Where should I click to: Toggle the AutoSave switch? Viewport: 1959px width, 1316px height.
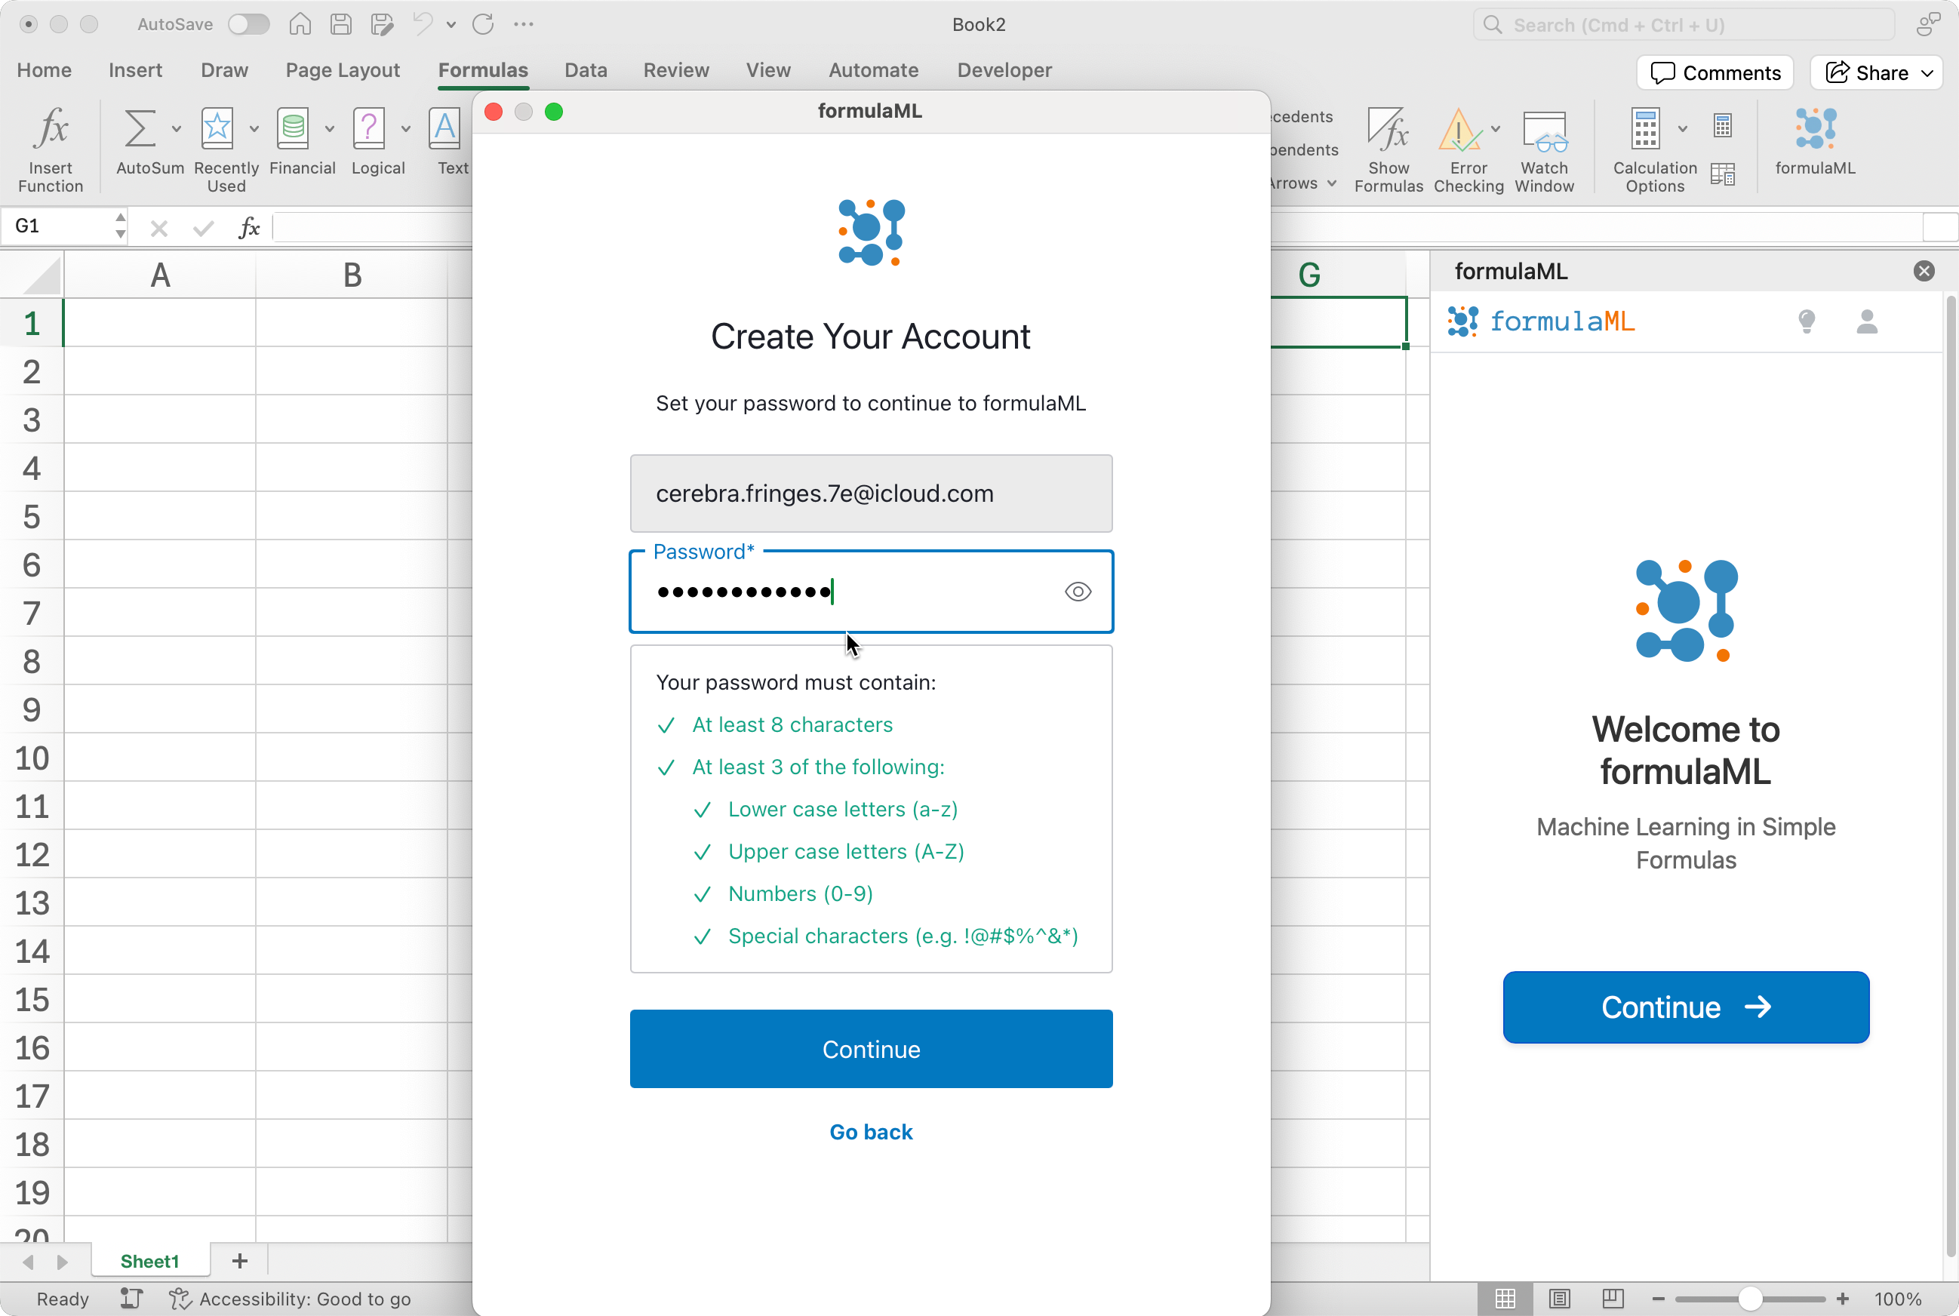click(x=249, y=24)
